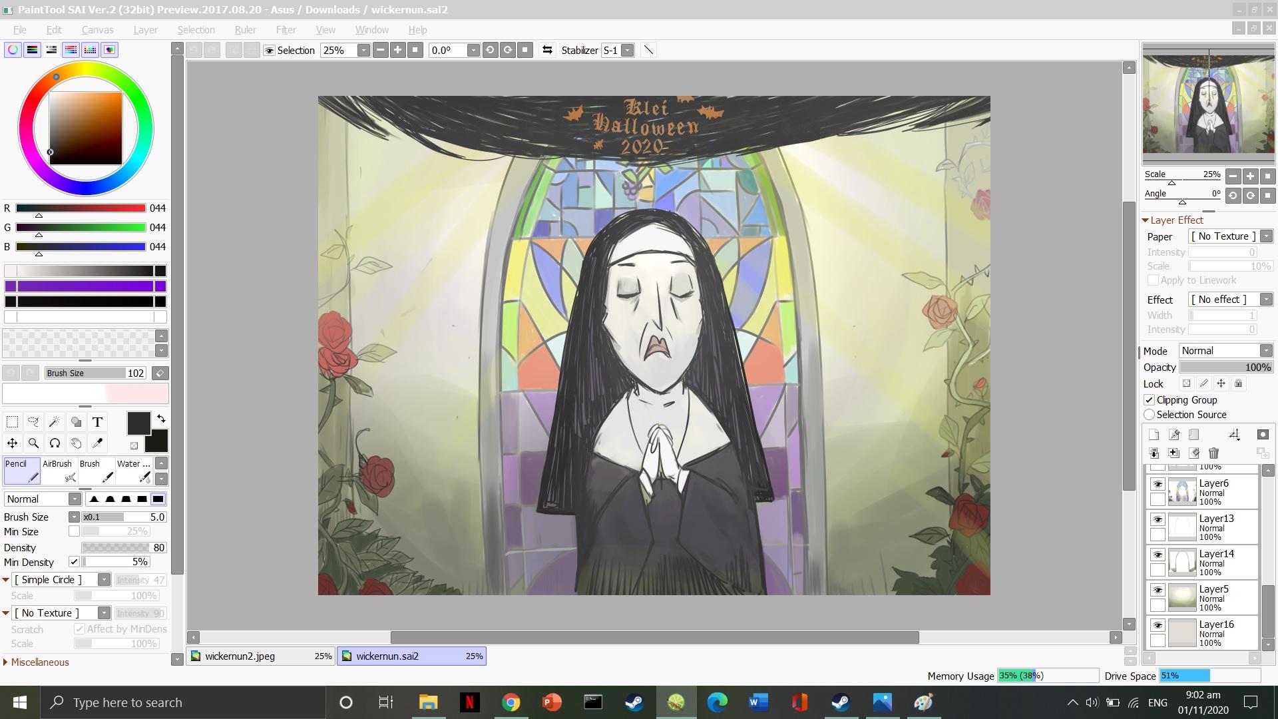Hide Layer13 using its eye icon
This screenshot has height=719, width=1278.
[x=1158, y=520]
